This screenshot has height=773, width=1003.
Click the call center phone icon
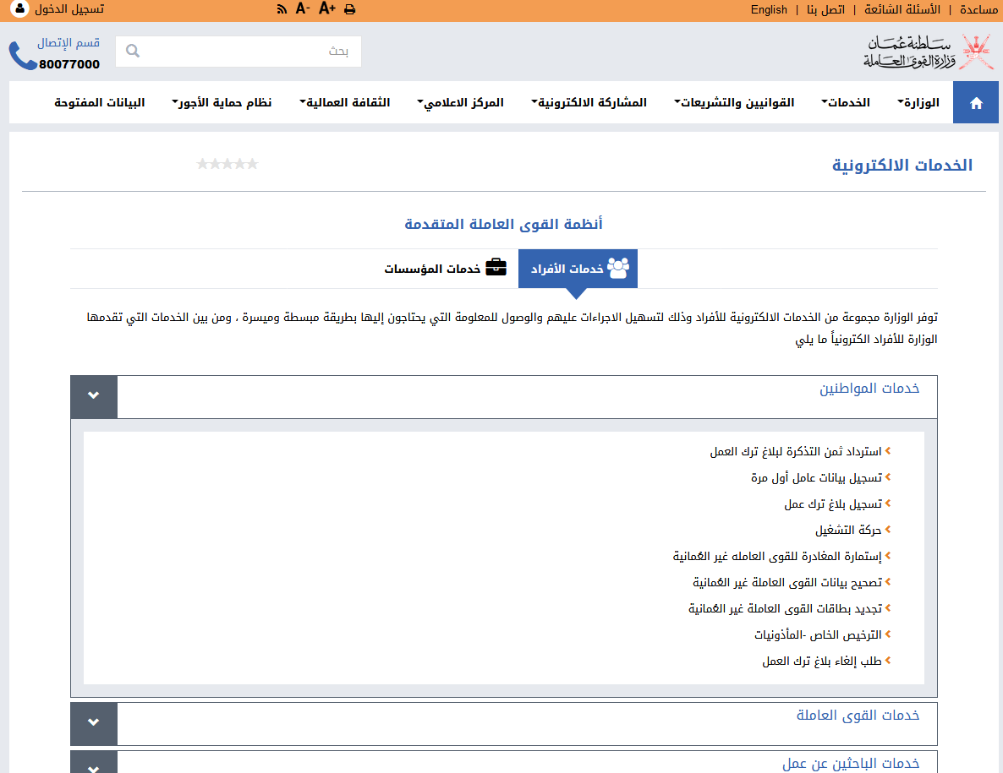click(x=23, y=56)
